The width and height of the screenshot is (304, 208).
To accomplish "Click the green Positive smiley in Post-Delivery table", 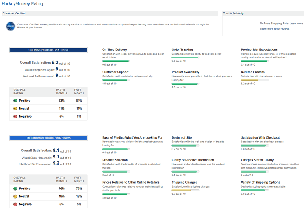I will point(15,101).
